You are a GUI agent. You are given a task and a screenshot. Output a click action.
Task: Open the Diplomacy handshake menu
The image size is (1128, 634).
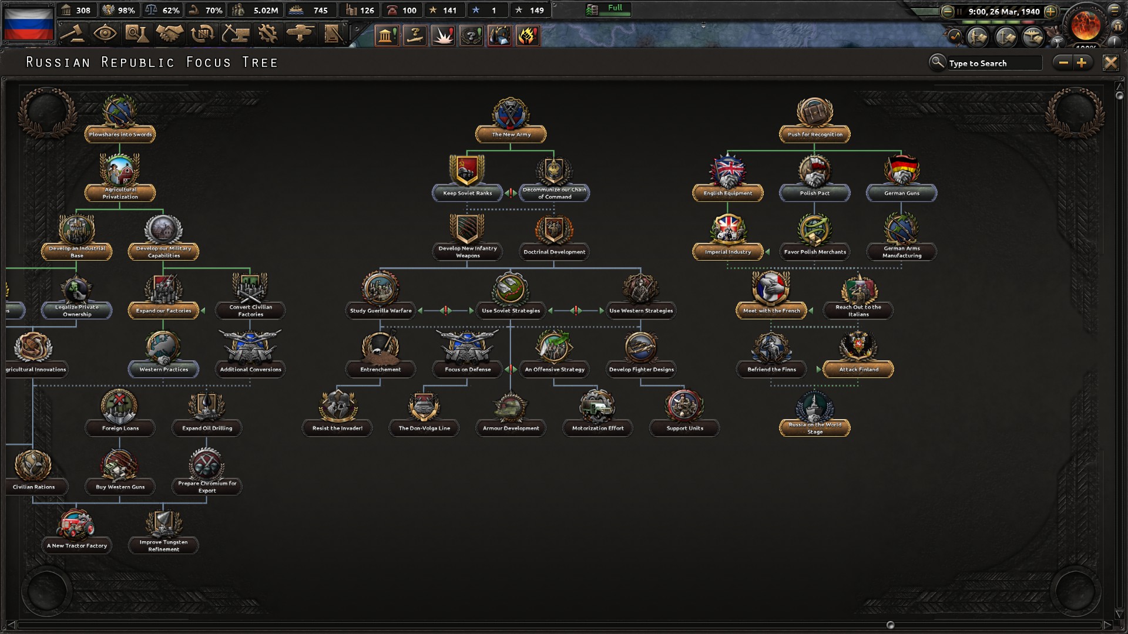tap(169, 34)
